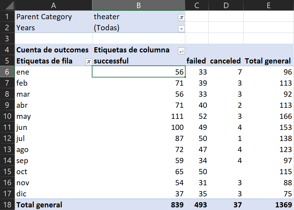The image size is (294, 210).
Task: Click the Select All corner button
Action: tap(7, 5)
